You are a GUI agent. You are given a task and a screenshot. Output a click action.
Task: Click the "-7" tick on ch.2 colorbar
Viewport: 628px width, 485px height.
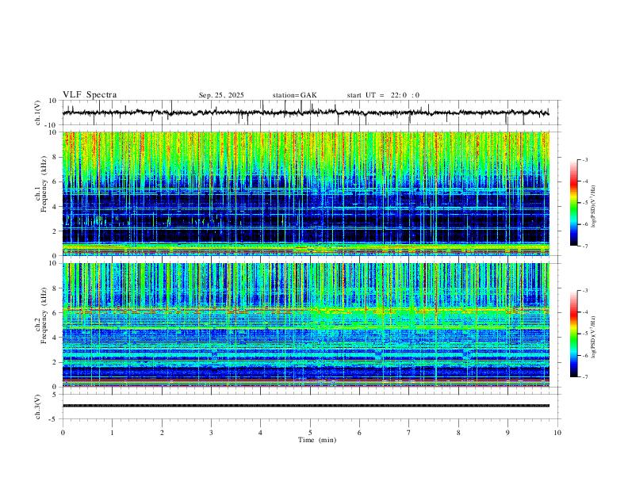[x=585, y=377]
